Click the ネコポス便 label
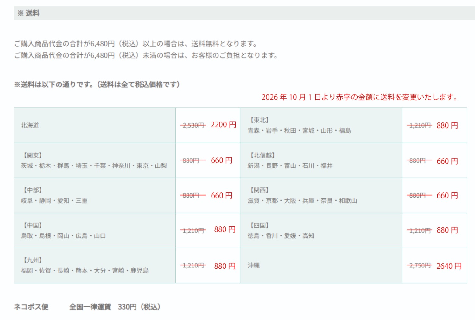Viewport: 475px width, 320px height. pyautogui.click(x=31, y=307)
